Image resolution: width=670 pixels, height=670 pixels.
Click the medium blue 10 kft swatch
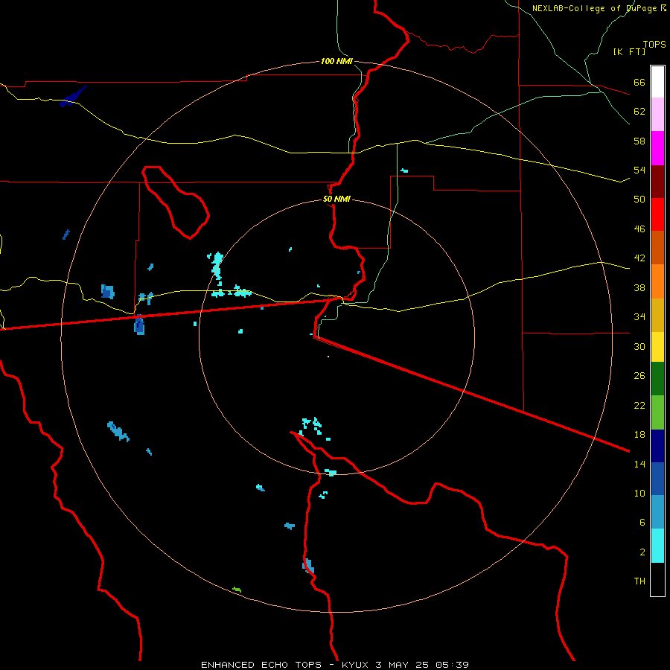point(657,479)
